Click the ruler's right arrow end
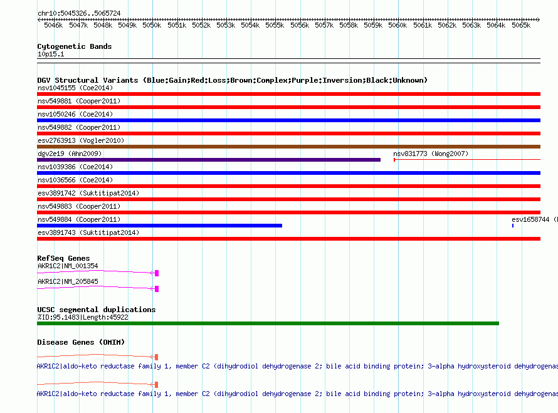The width and height of the screenshot is (558, 413). [x=539, y=19]
